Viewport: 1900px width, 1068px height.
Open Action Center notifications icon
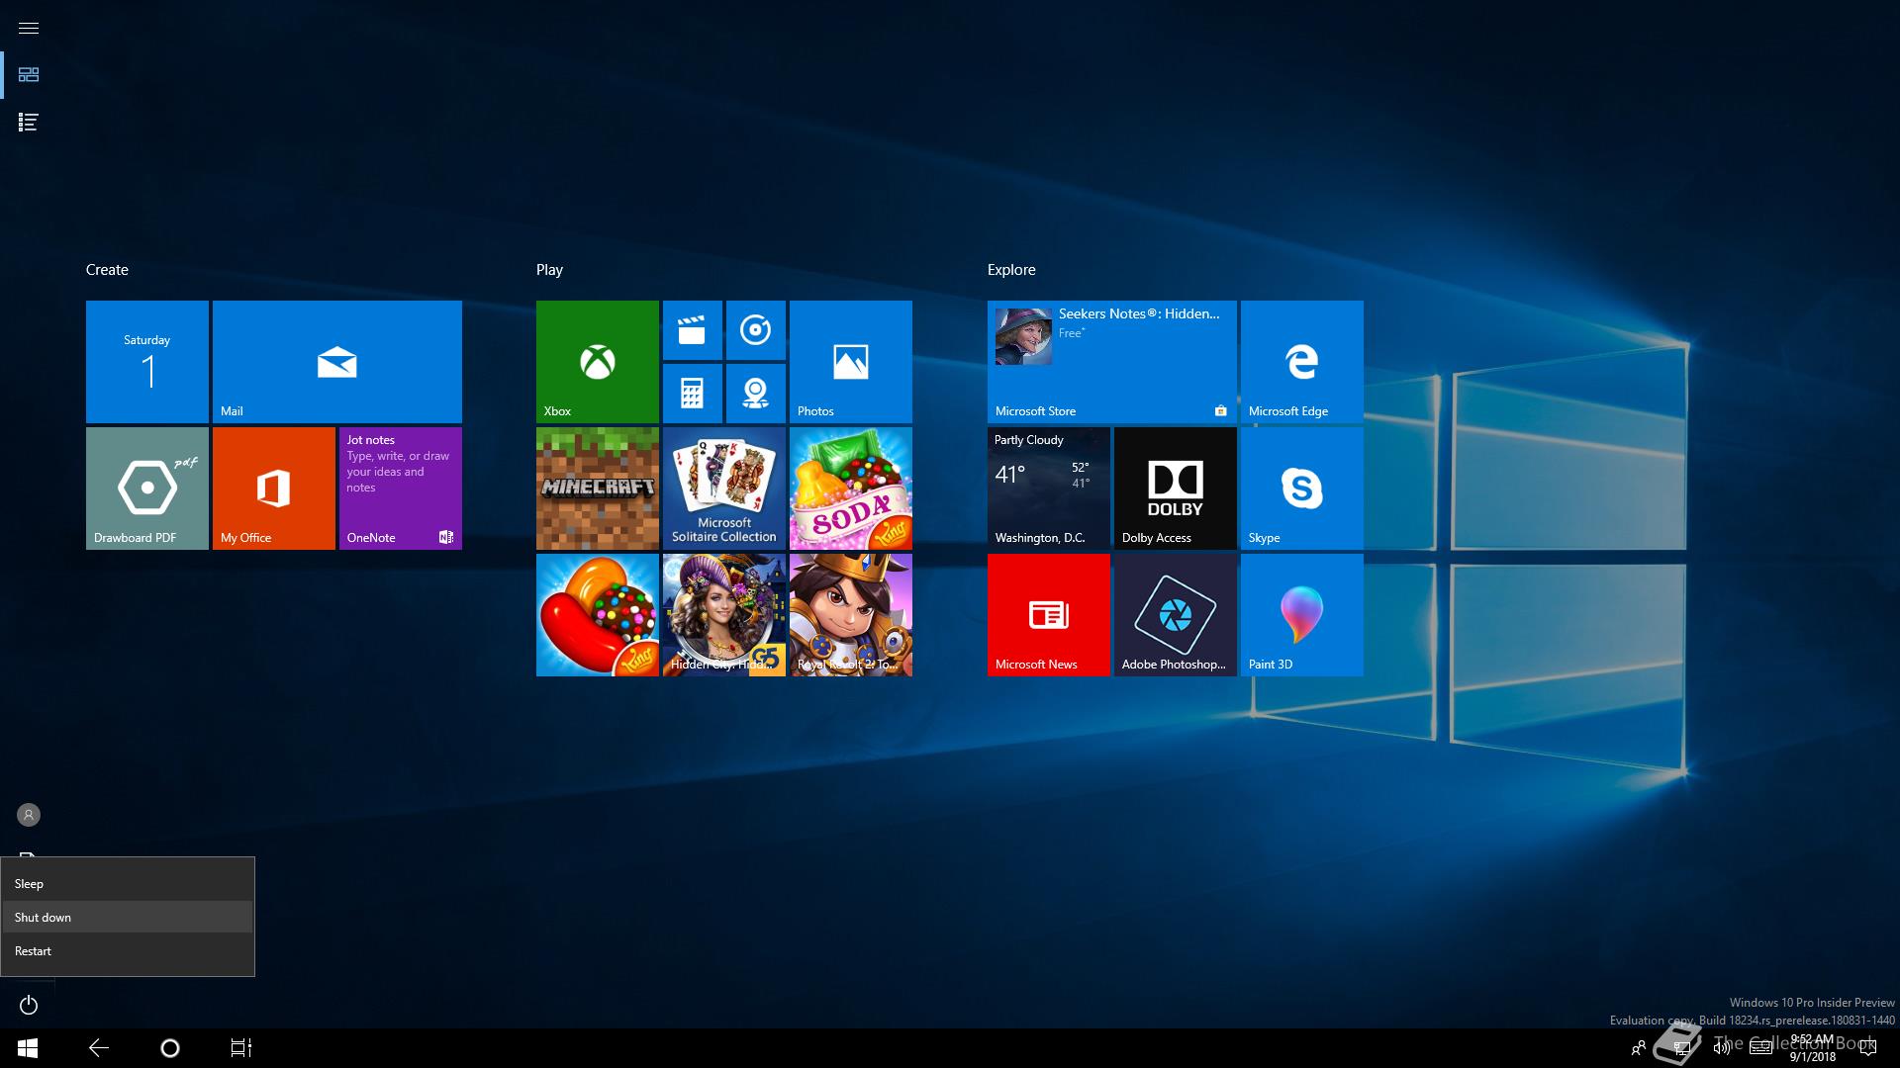(x=1867, y=1048)
